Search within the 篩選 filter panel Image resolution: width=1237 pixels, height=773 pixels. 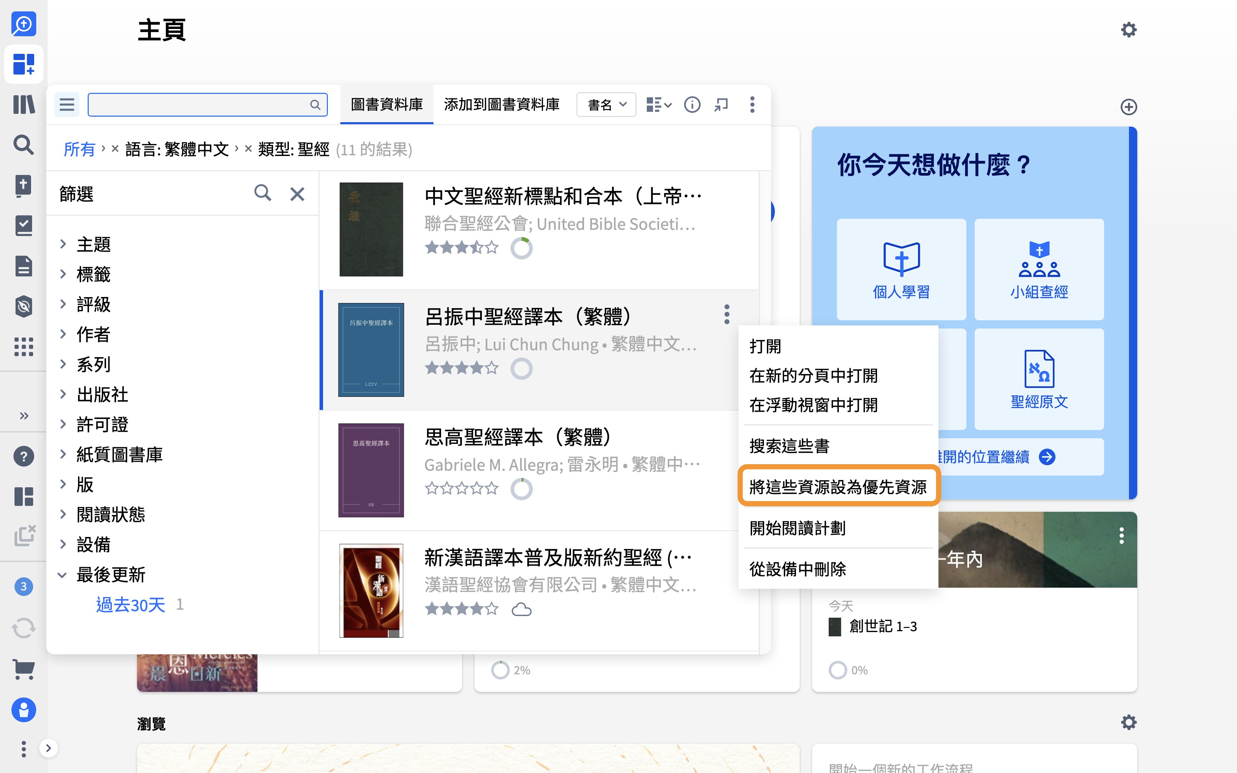point(263,193)
